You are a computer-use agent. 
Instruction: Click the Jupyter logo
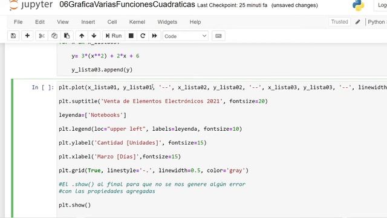pyautogui.click(x=31, y=5)
